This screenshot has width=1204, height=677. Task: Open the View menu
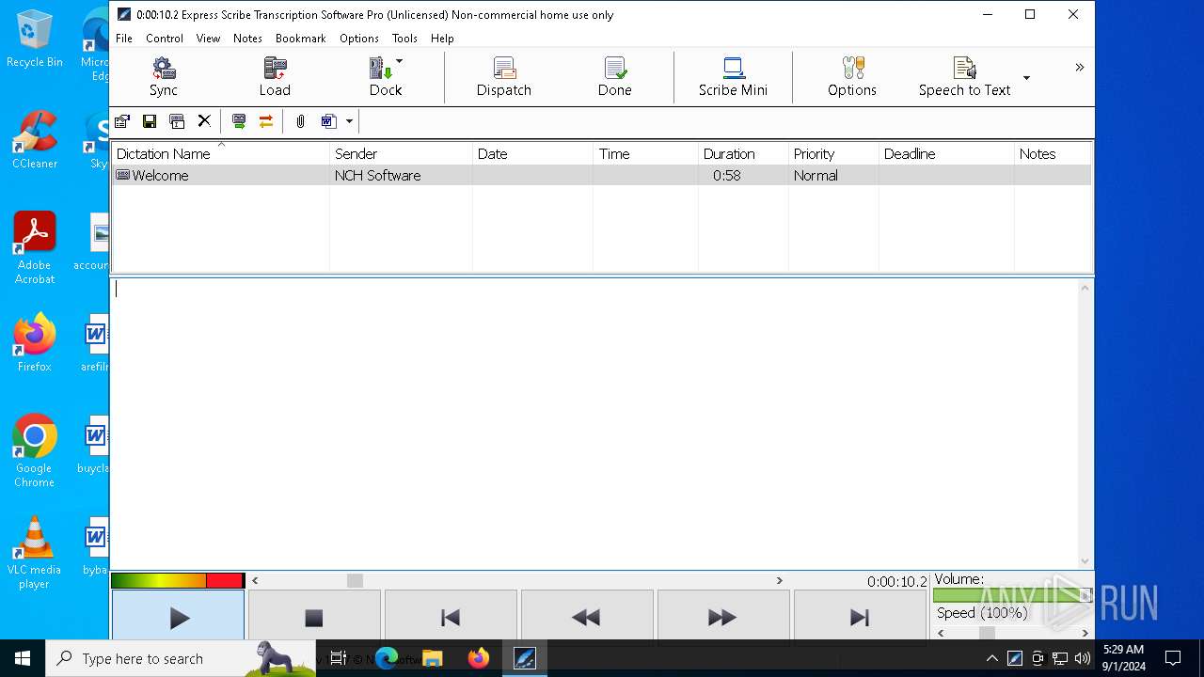point(208,39)
